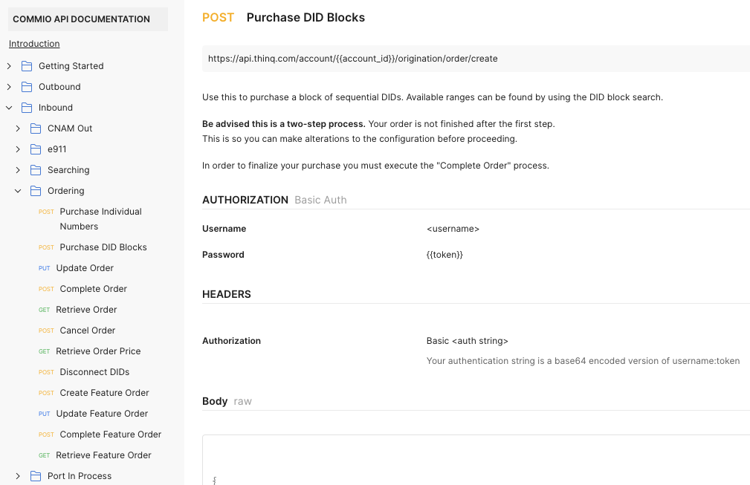750x485 pixels.
Task: Click the POST icon beside Disconnect DIDs
Action: [x=45, y=372]
